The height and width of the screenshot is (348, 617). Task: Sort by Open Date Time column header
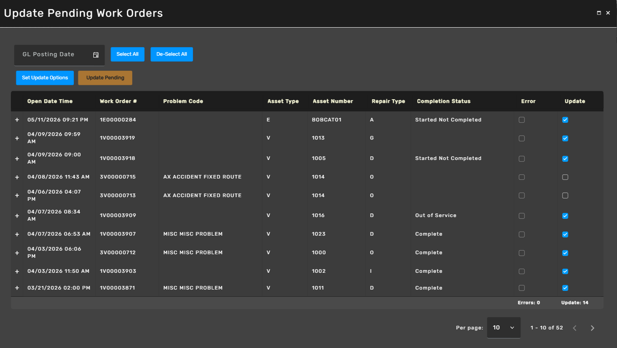[x=50, y=101]
